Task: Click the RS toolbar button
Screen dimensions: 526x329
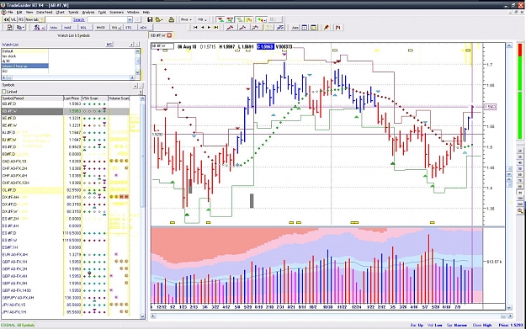Action: click(x=21, y=19)
